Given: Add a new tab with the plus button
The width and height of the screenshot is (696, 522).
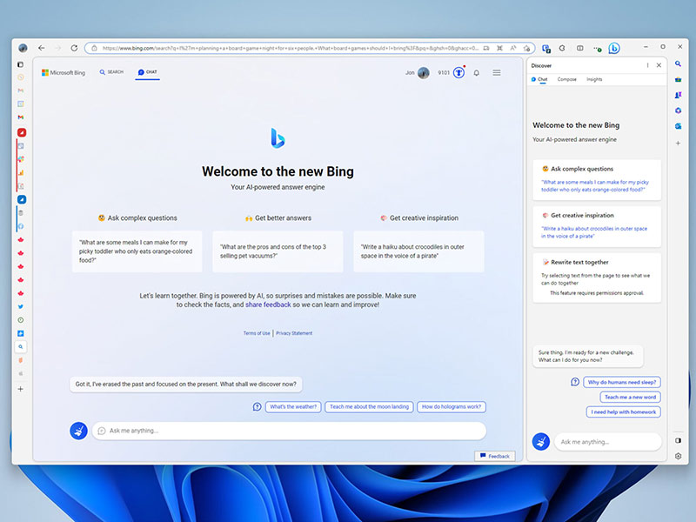Looking at the screenshot, I should point(20,389).
